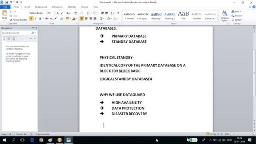Toggle Underline formatting
256x144 pixels.
tap(40, 18)
